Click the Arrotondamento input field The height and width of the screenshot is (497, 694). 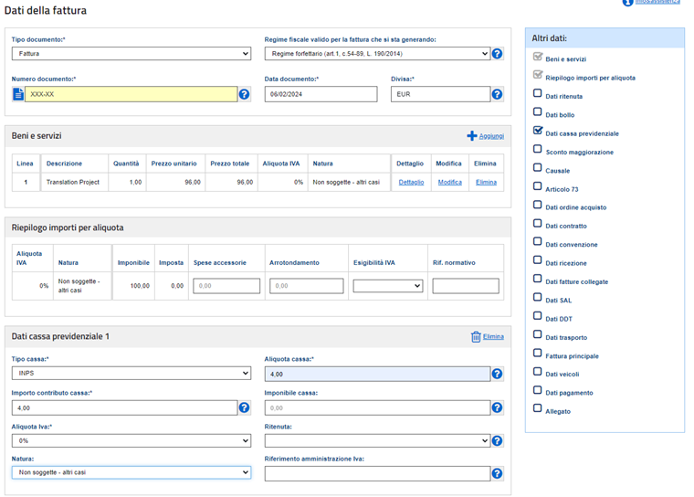(306, 286)
